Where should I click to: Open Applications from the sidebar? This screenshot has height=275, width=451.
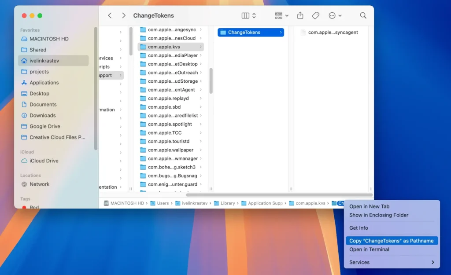pos(53,82)
